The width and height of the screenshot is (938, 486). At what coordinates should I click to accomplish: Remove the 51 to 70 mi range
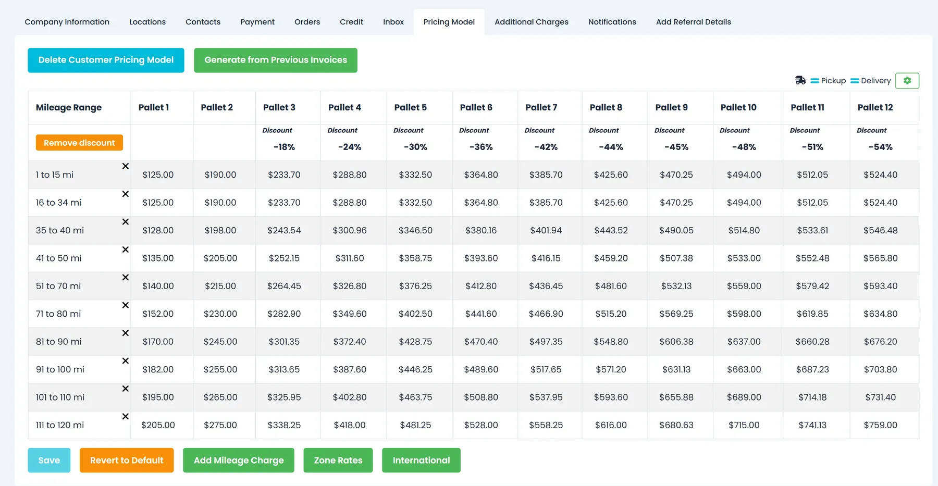tap(126, 278)
